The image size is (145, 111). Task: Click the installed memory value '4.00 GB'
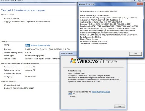(x=28, y=52)
